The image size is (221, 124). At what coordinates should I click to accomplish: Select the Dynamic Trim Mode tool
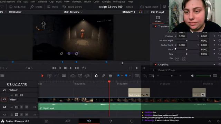(x=57, y=76)
